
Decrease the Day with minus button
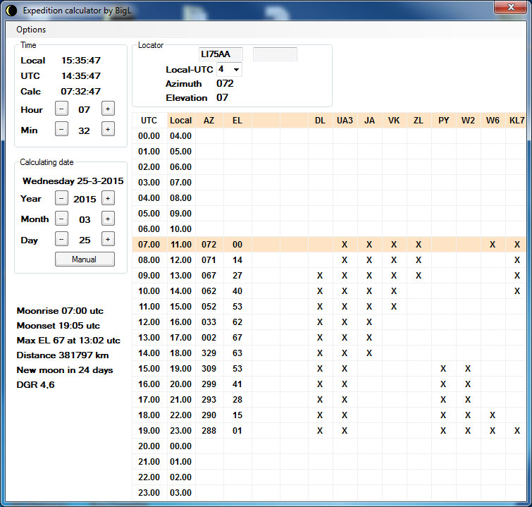pos(62,239)
